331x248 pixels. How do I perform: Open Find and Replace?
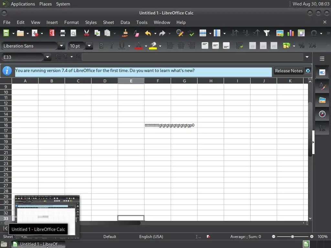(x=180, y=33)
